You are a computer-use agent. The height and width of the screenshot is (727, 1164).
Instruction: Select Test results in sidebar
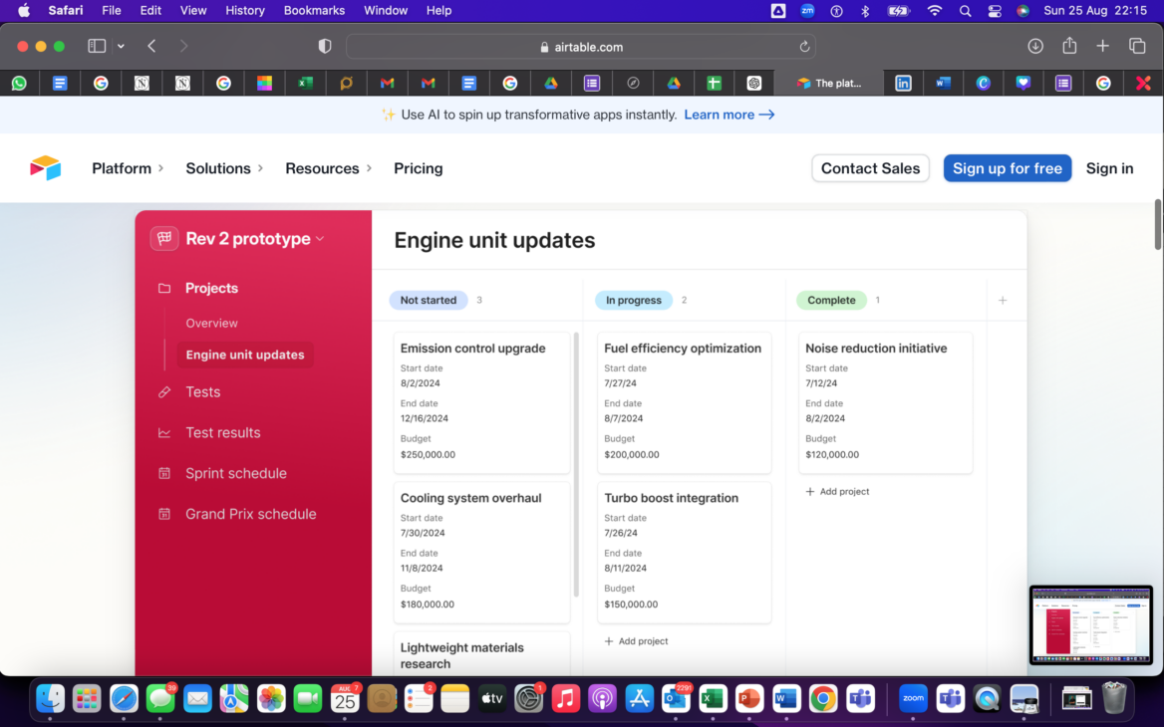(x=222, y=432)
